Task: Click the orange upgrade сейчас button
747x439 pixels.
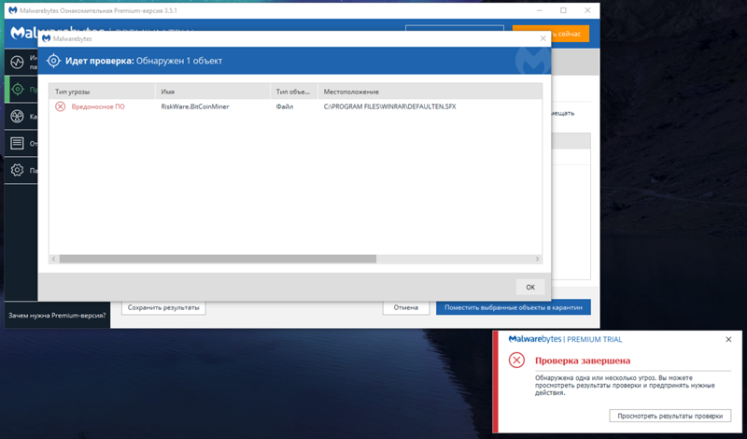Action: click(x=551, y=34)
